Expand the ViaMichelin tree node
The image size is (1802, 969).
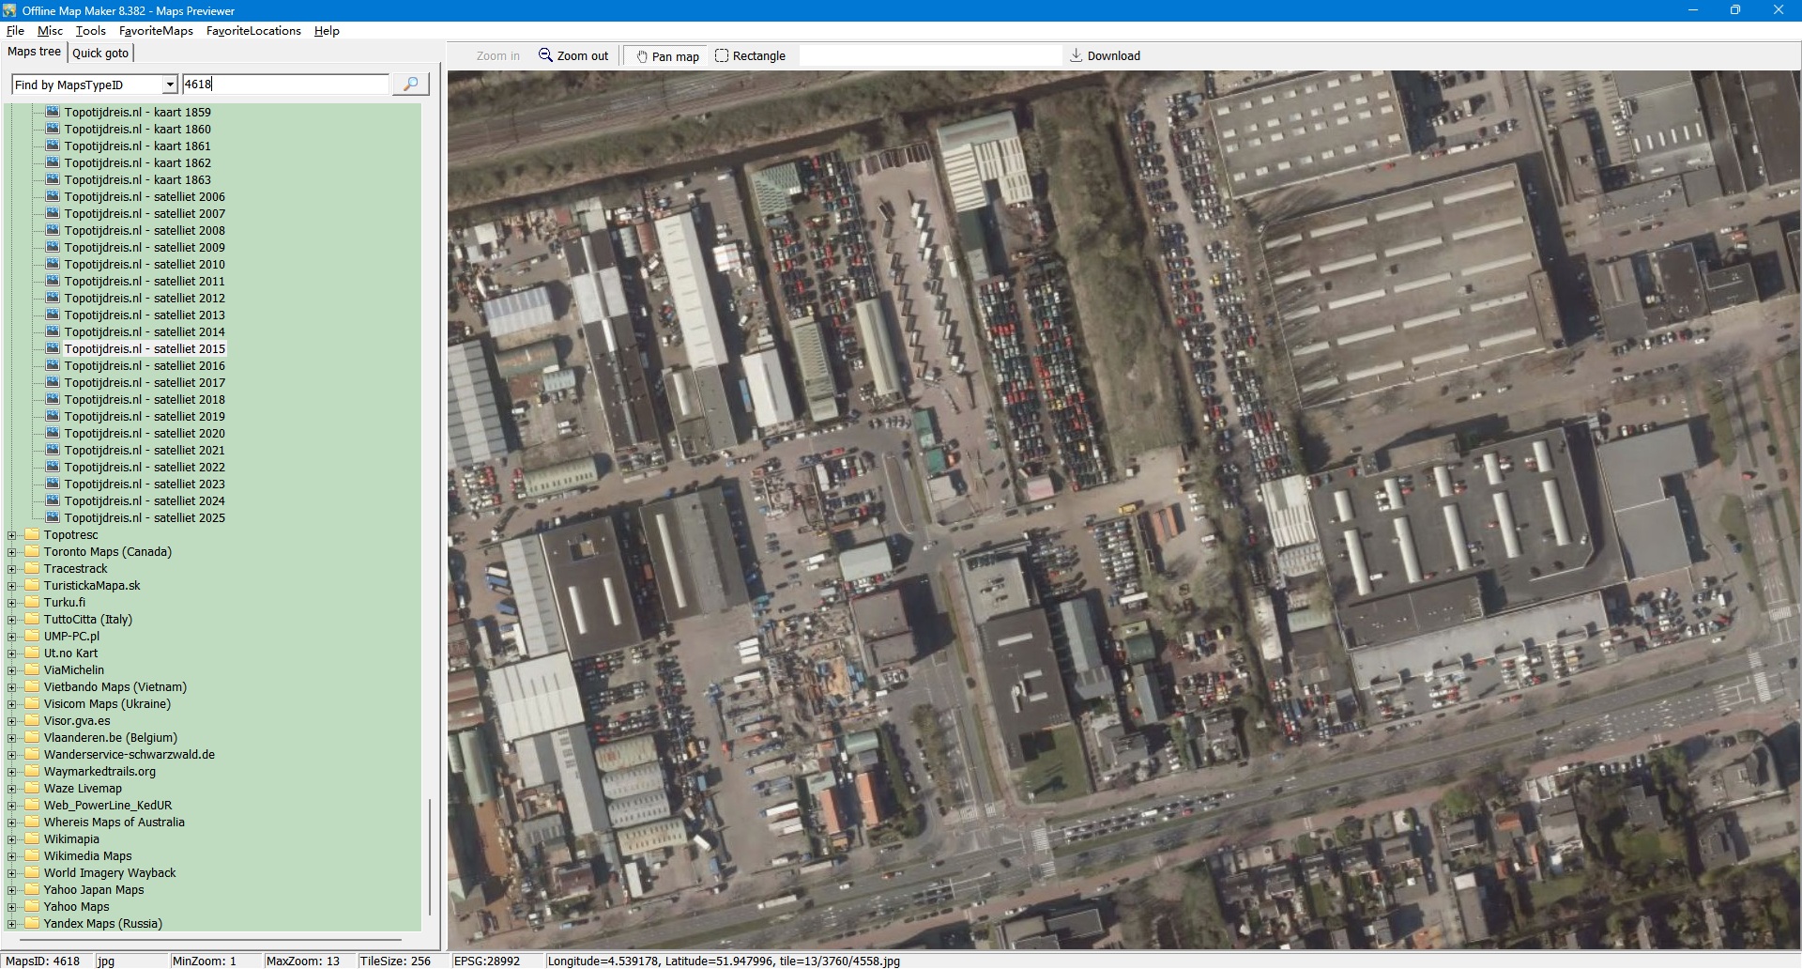12,670
